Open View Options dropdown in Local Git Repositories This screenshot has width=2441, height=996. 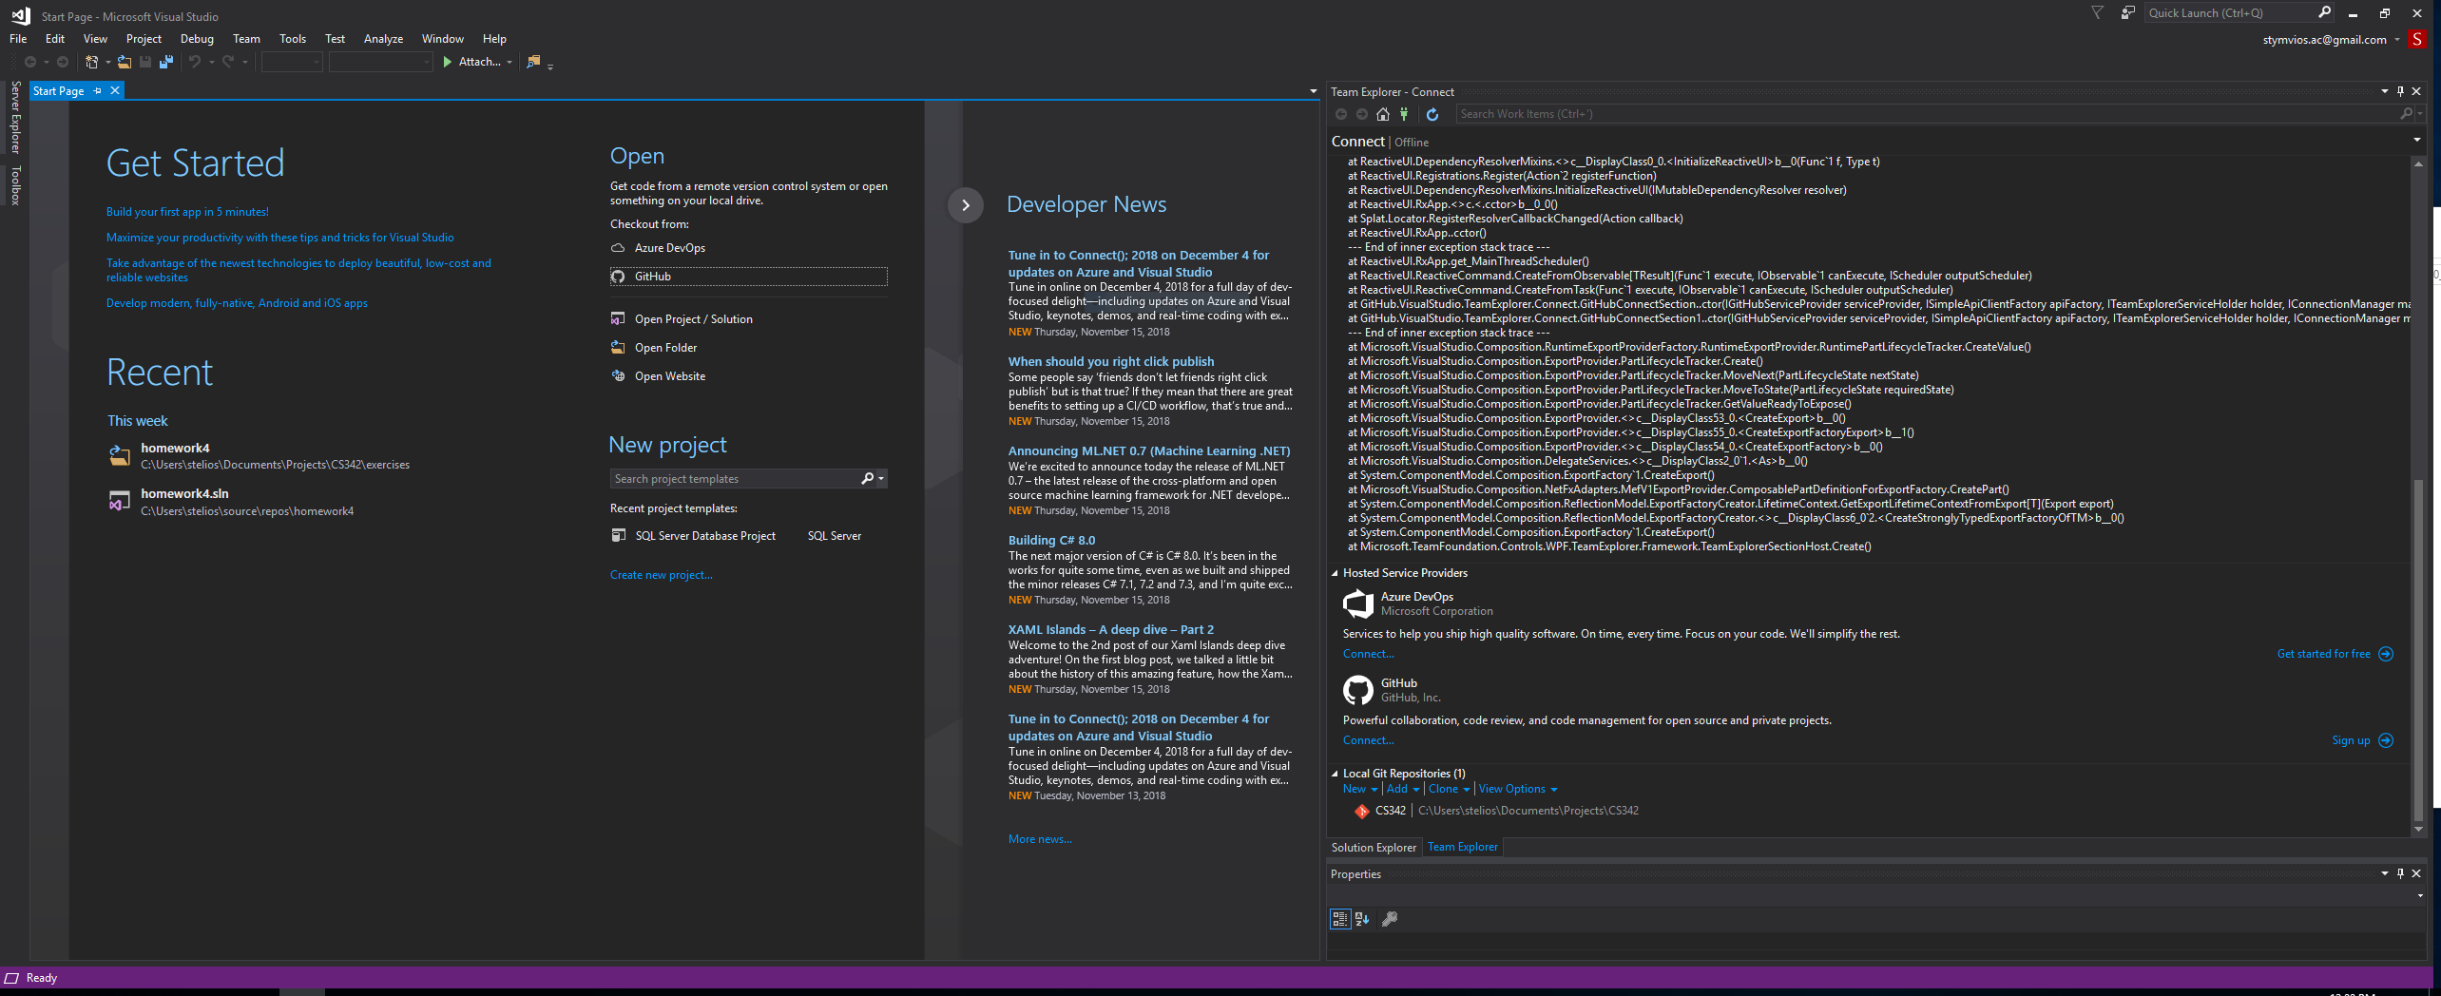click(1518, 789)
